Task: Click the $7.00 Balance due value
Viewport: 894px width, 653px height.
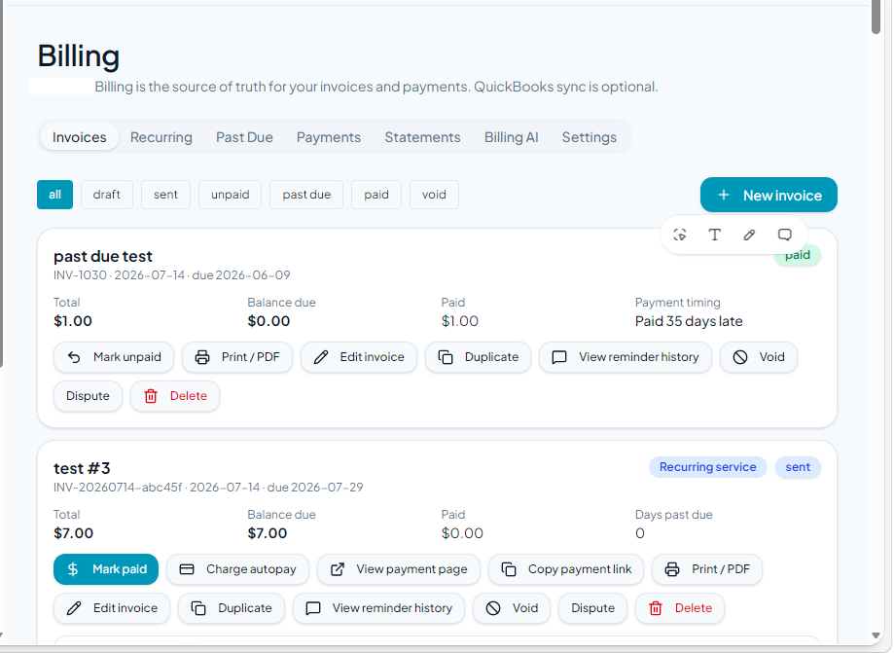Action: point(268,533)
